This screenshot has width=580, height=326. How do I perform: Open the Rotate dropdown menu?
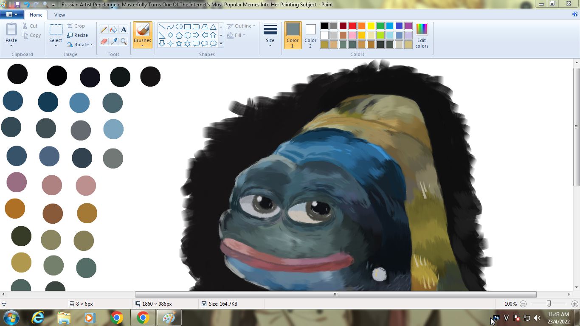point(91,45)
